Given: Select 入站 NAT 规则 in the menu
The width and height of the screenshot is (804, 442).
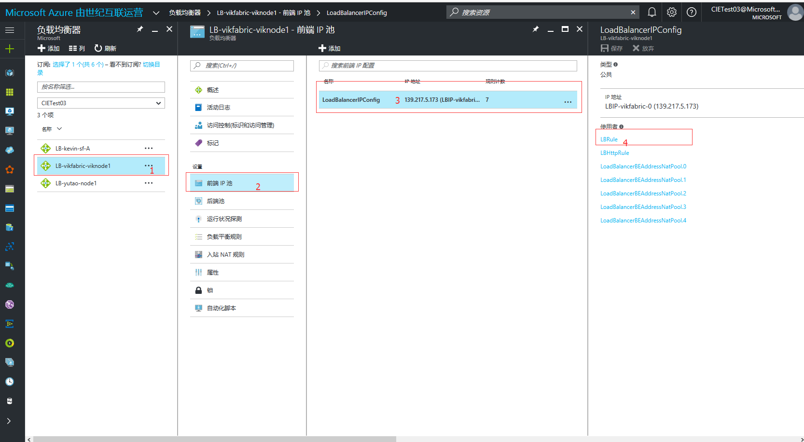Looking at the screenshot, I should pyautogui.click(x=225, y=255).
